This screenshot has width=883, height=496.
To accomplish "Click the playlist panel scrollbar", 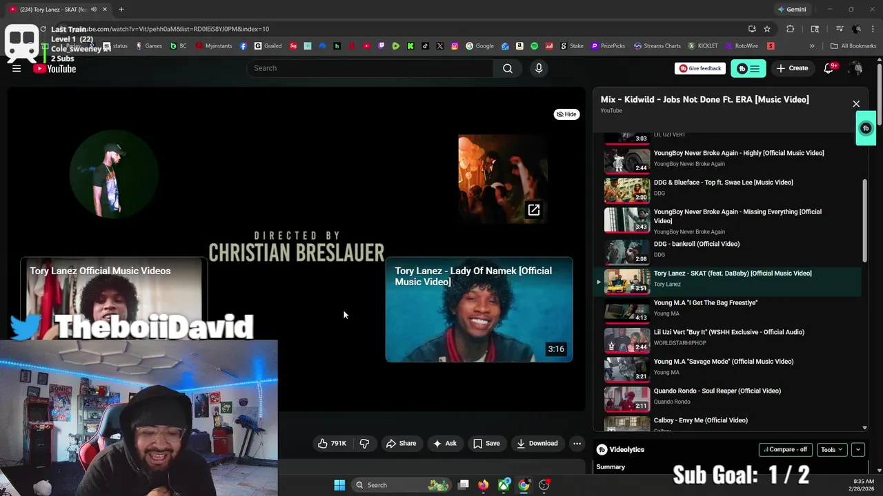I will (x=864, y=220).
